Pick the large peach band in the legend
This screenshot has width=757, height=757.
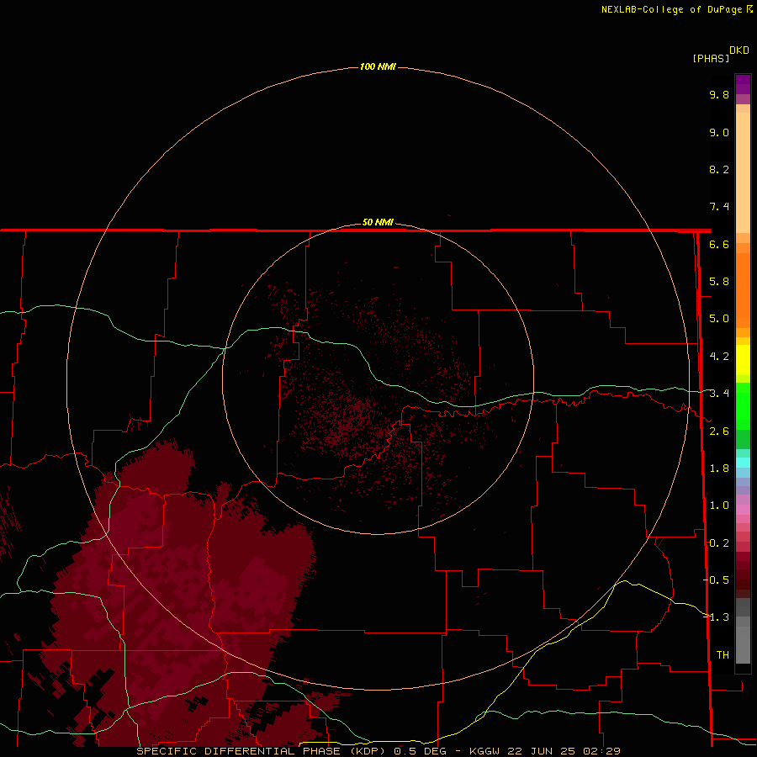click(743, 172)
